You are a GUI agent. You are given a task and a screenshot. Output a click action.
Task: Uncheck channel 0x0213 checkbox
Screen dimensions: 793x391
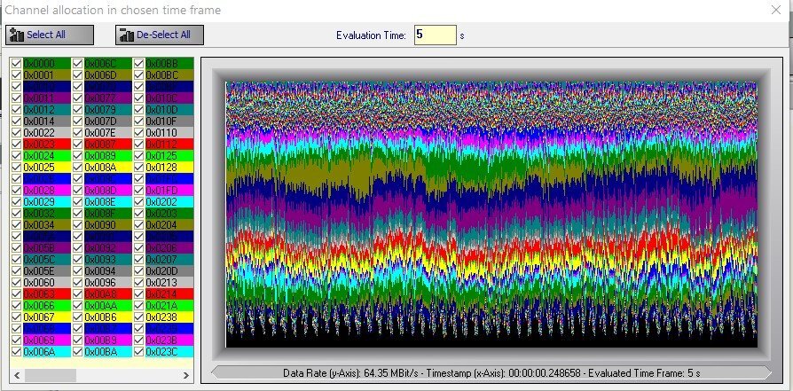138,283
